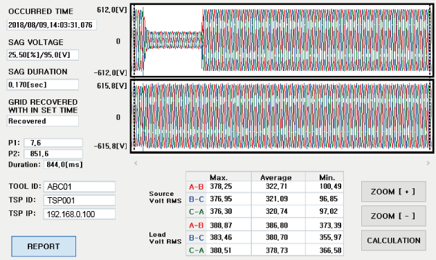Select the Source A-B Max cell 378.25
Screen dimensions: 436x260
pyautogui.click(x=228, y=186)
